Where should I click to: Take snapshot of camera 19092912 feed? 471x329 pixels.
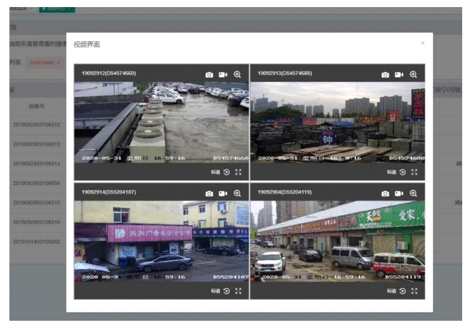209,75
